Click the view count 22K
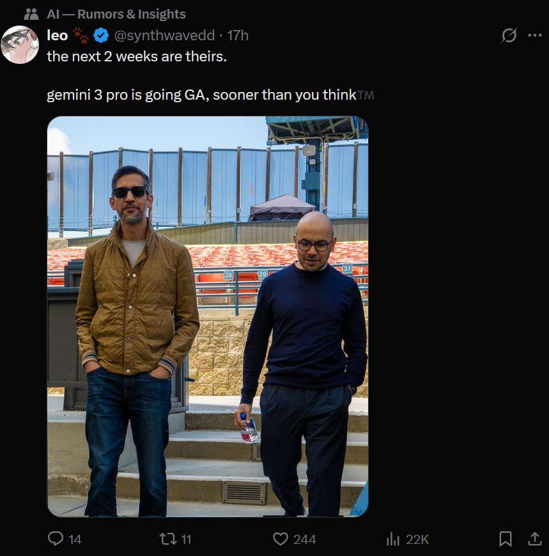Viewport: 549px width, 556px height. pyautogui.click(x=417, y=539)
